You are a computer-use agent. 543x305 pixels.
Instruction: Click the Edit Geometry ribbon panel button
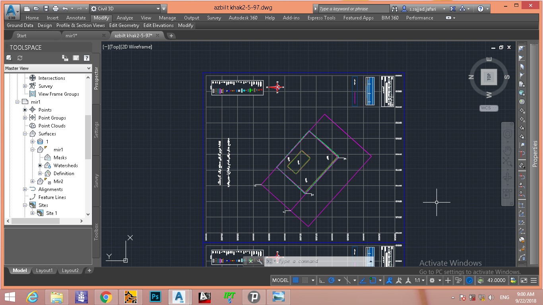point(124,25)
